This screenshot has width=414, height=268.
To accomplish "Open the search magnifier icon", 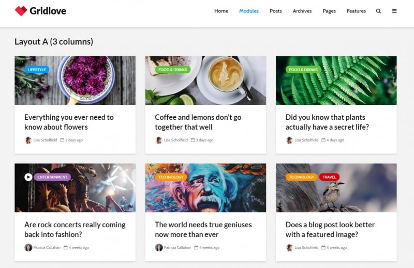I will (x=378, y=11).
